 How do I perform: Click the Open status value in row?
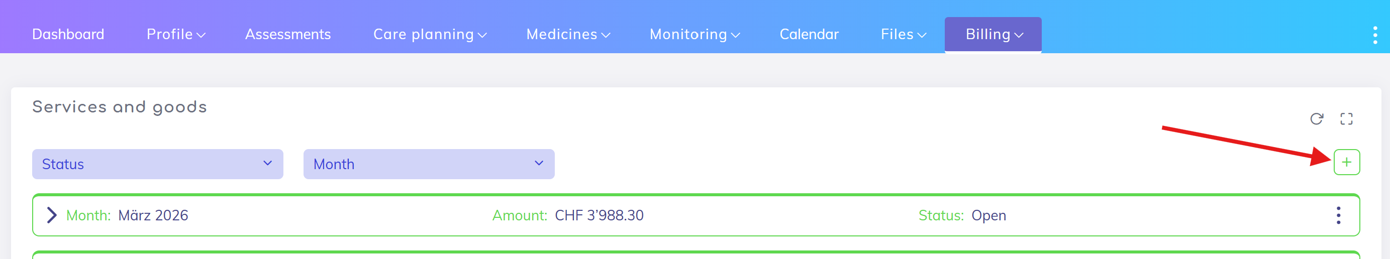(x=988, y=215)
